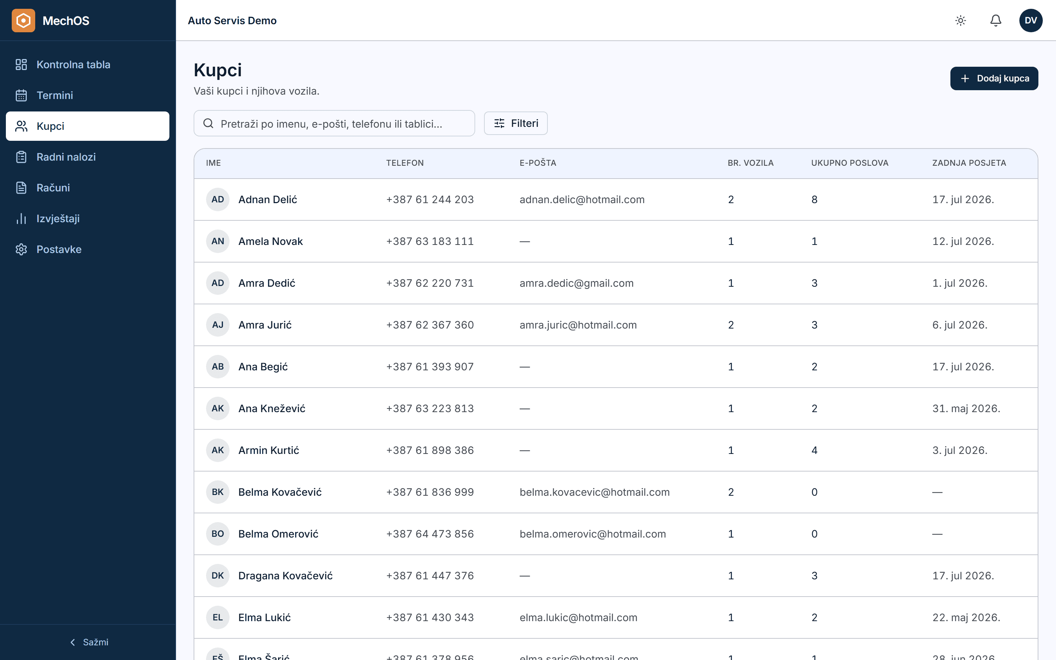Focus the customer search input field

click(334, 124)
